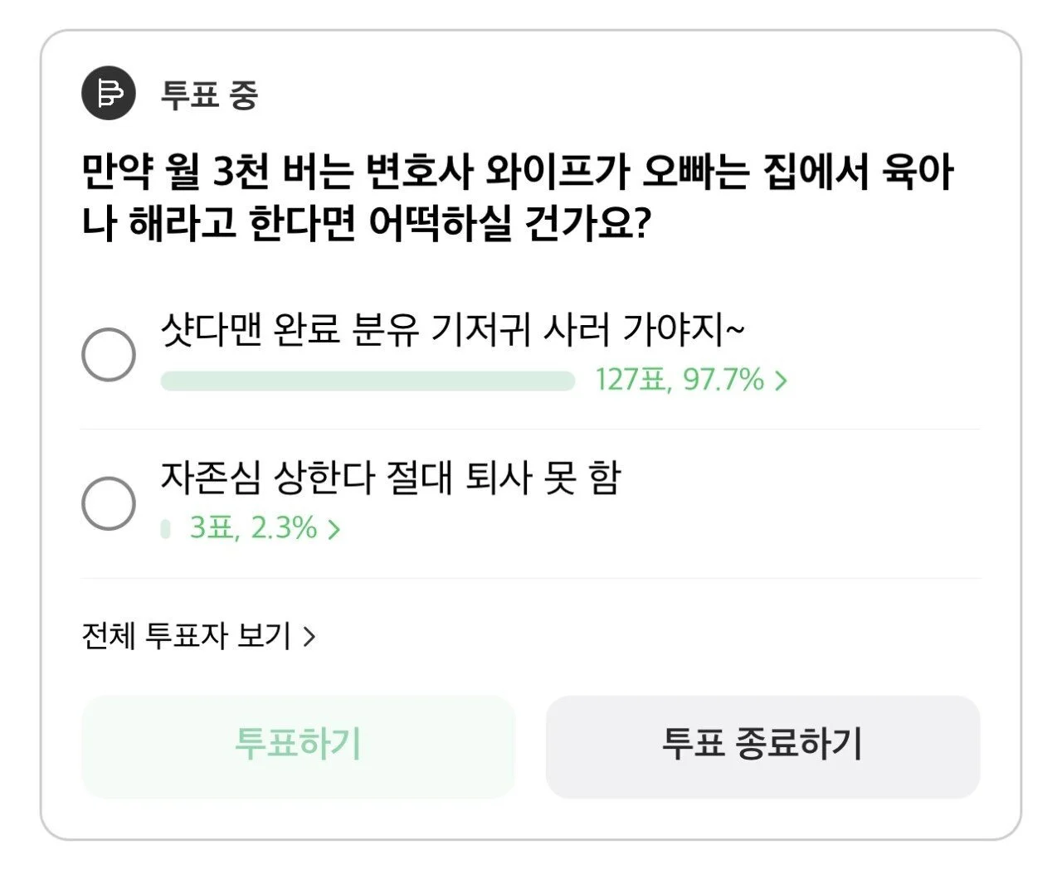Click the 자존심 상한다 절대 퇴사 못 함 text

(x=390, y=478)
